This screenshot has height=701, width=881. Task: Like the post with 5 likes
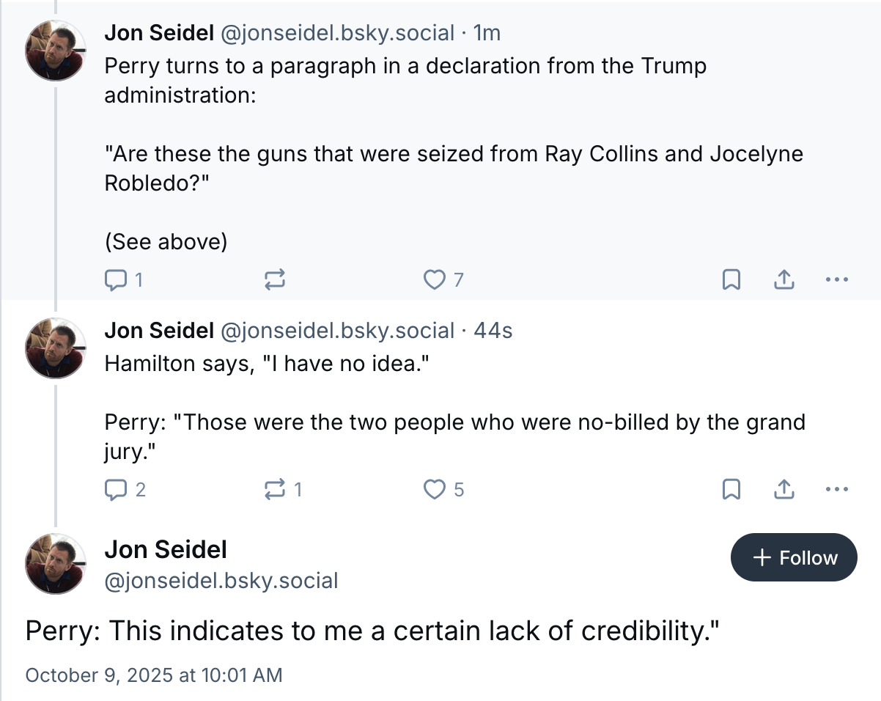point(435,489)
